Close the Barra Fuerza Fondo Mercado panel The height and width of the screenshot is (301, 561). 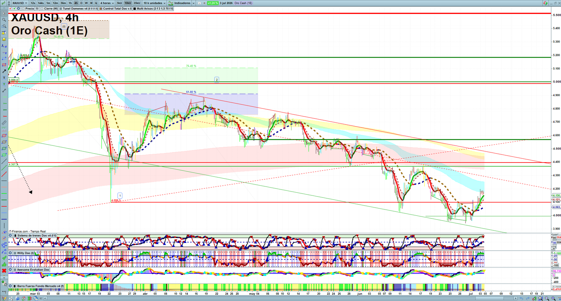[x=10, y=286]
